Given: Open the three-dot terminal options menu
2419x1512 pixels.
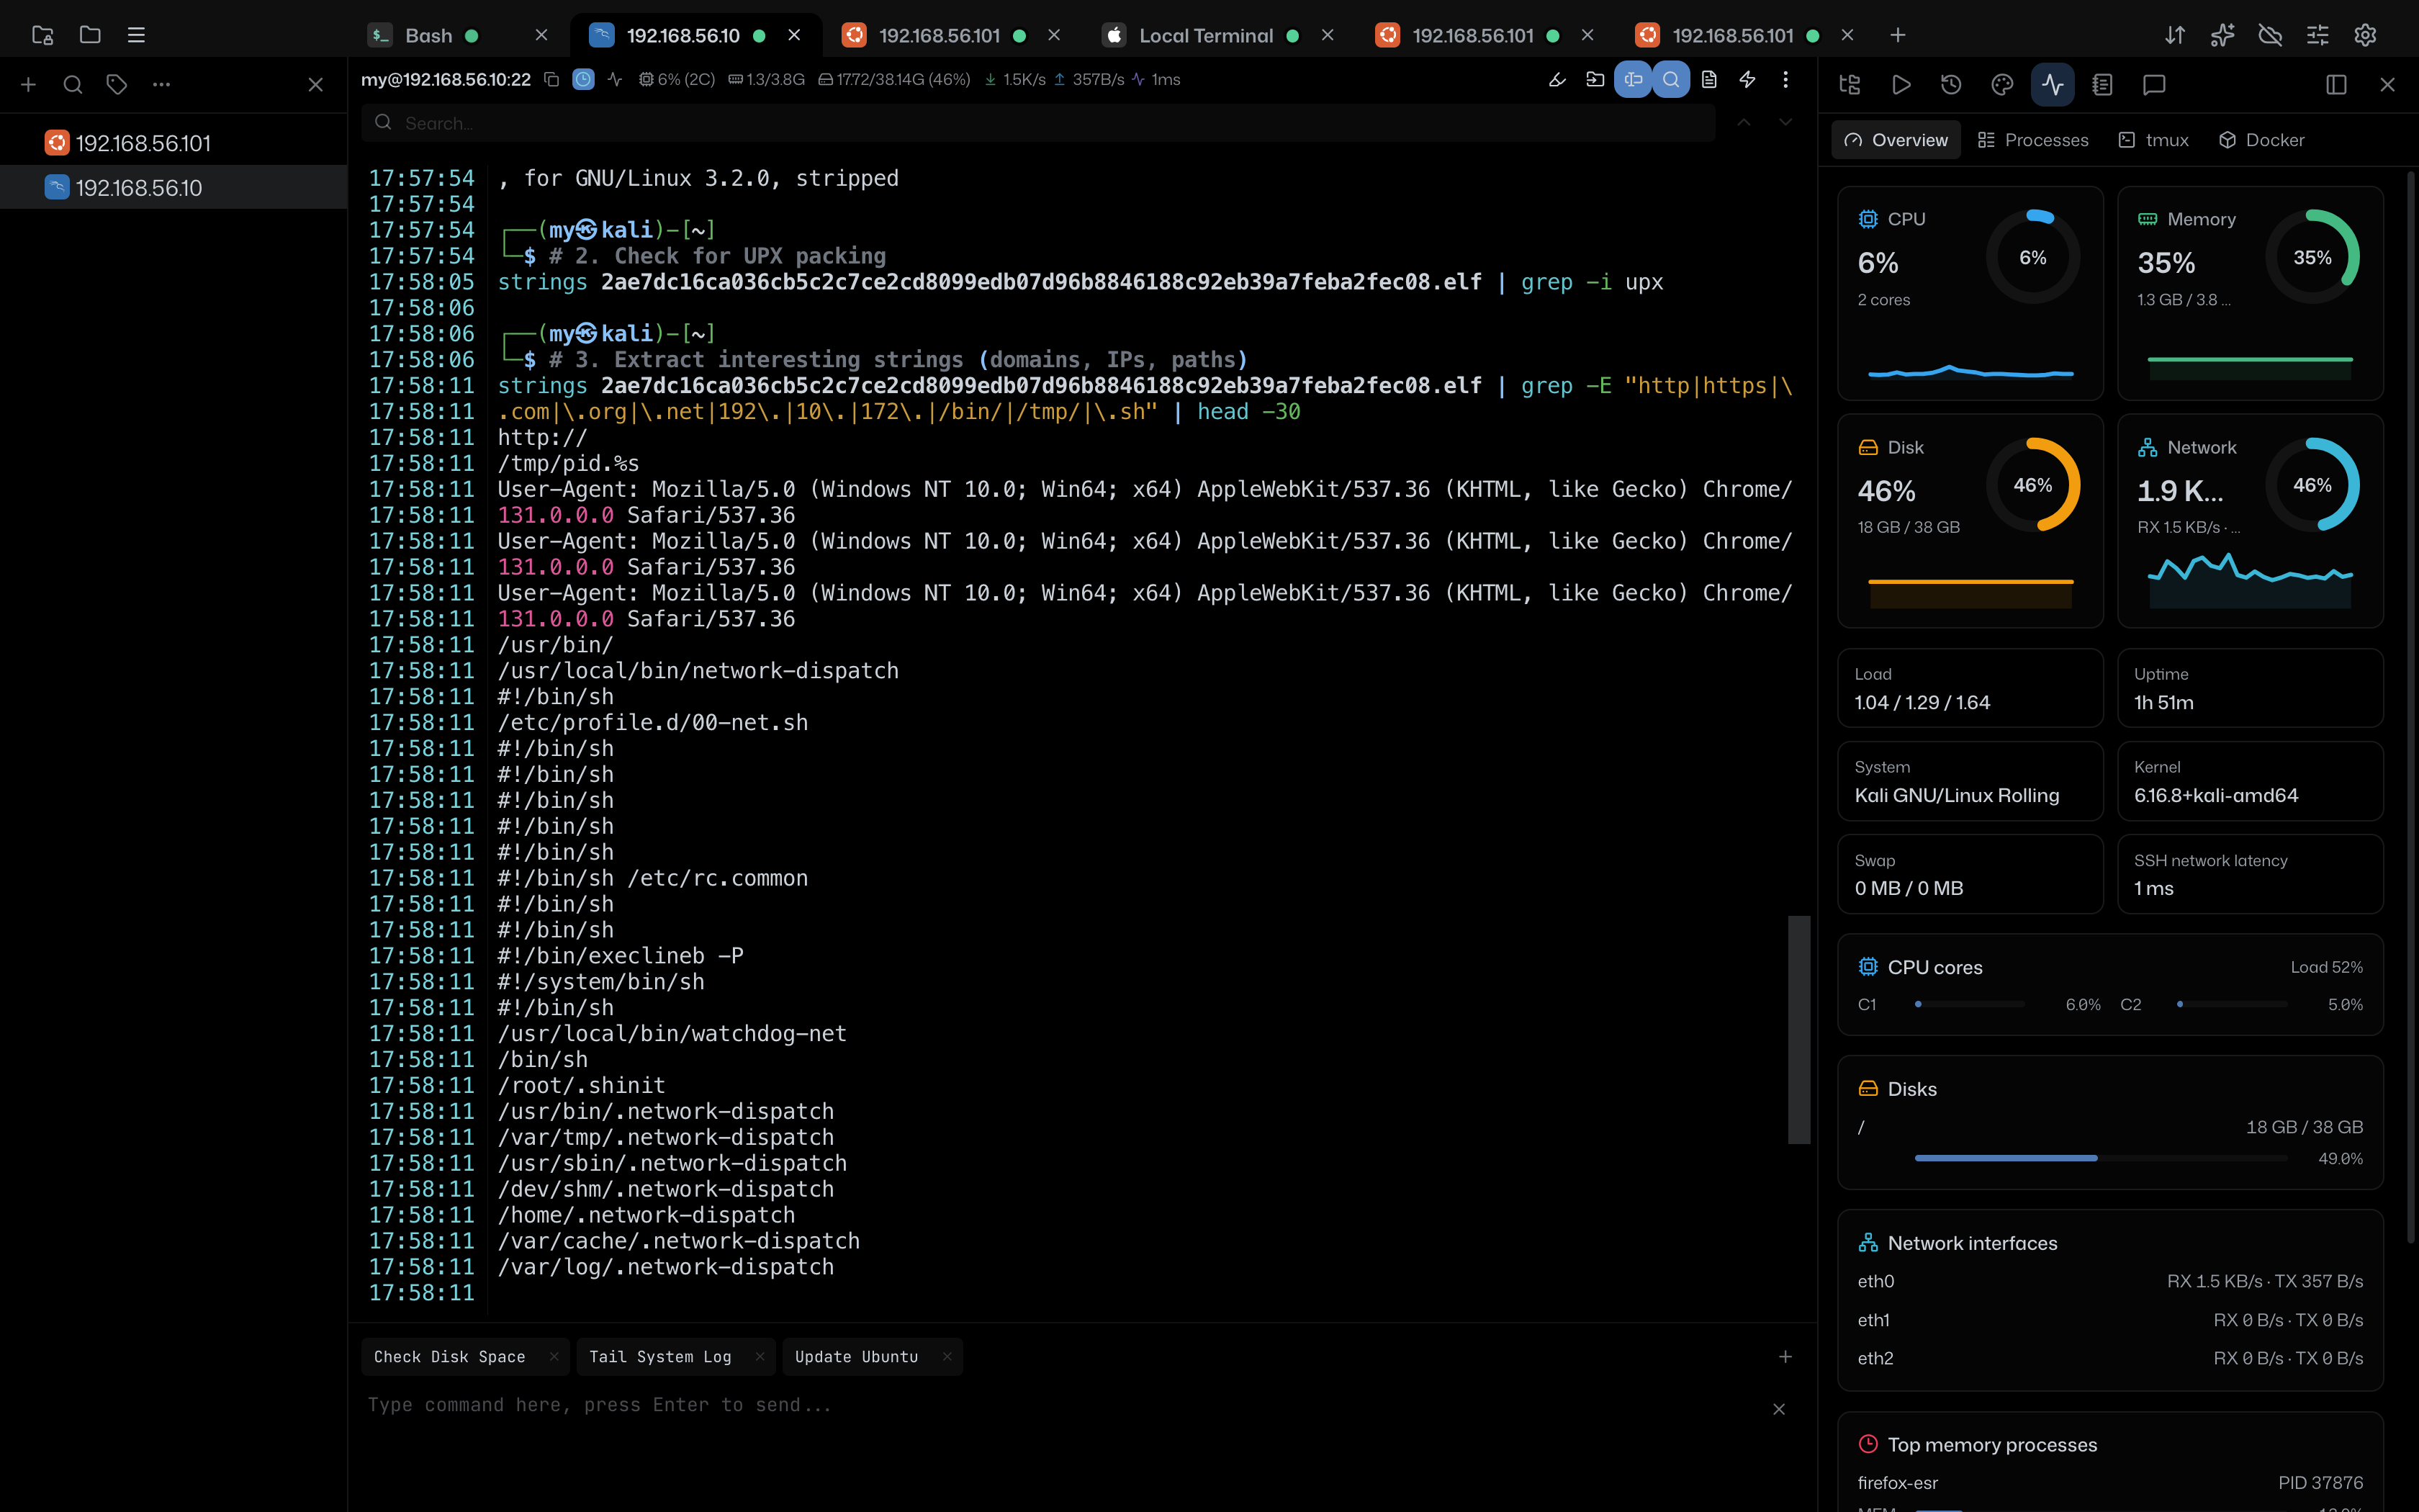Looking at the screenshot, I should pyautogui.click(x=1785, y=79).
